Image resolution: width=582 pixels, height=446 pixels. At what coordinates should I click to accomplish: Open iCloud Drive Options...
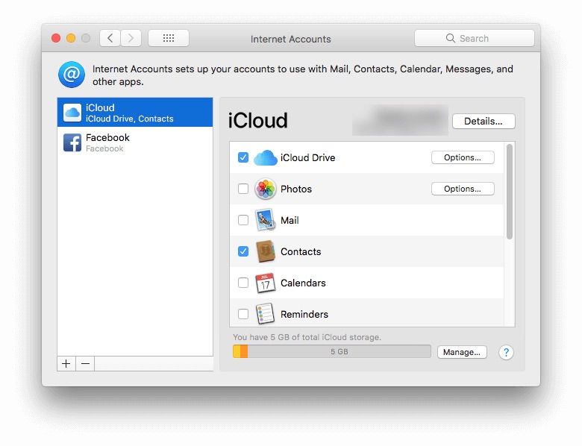[463, 157]
